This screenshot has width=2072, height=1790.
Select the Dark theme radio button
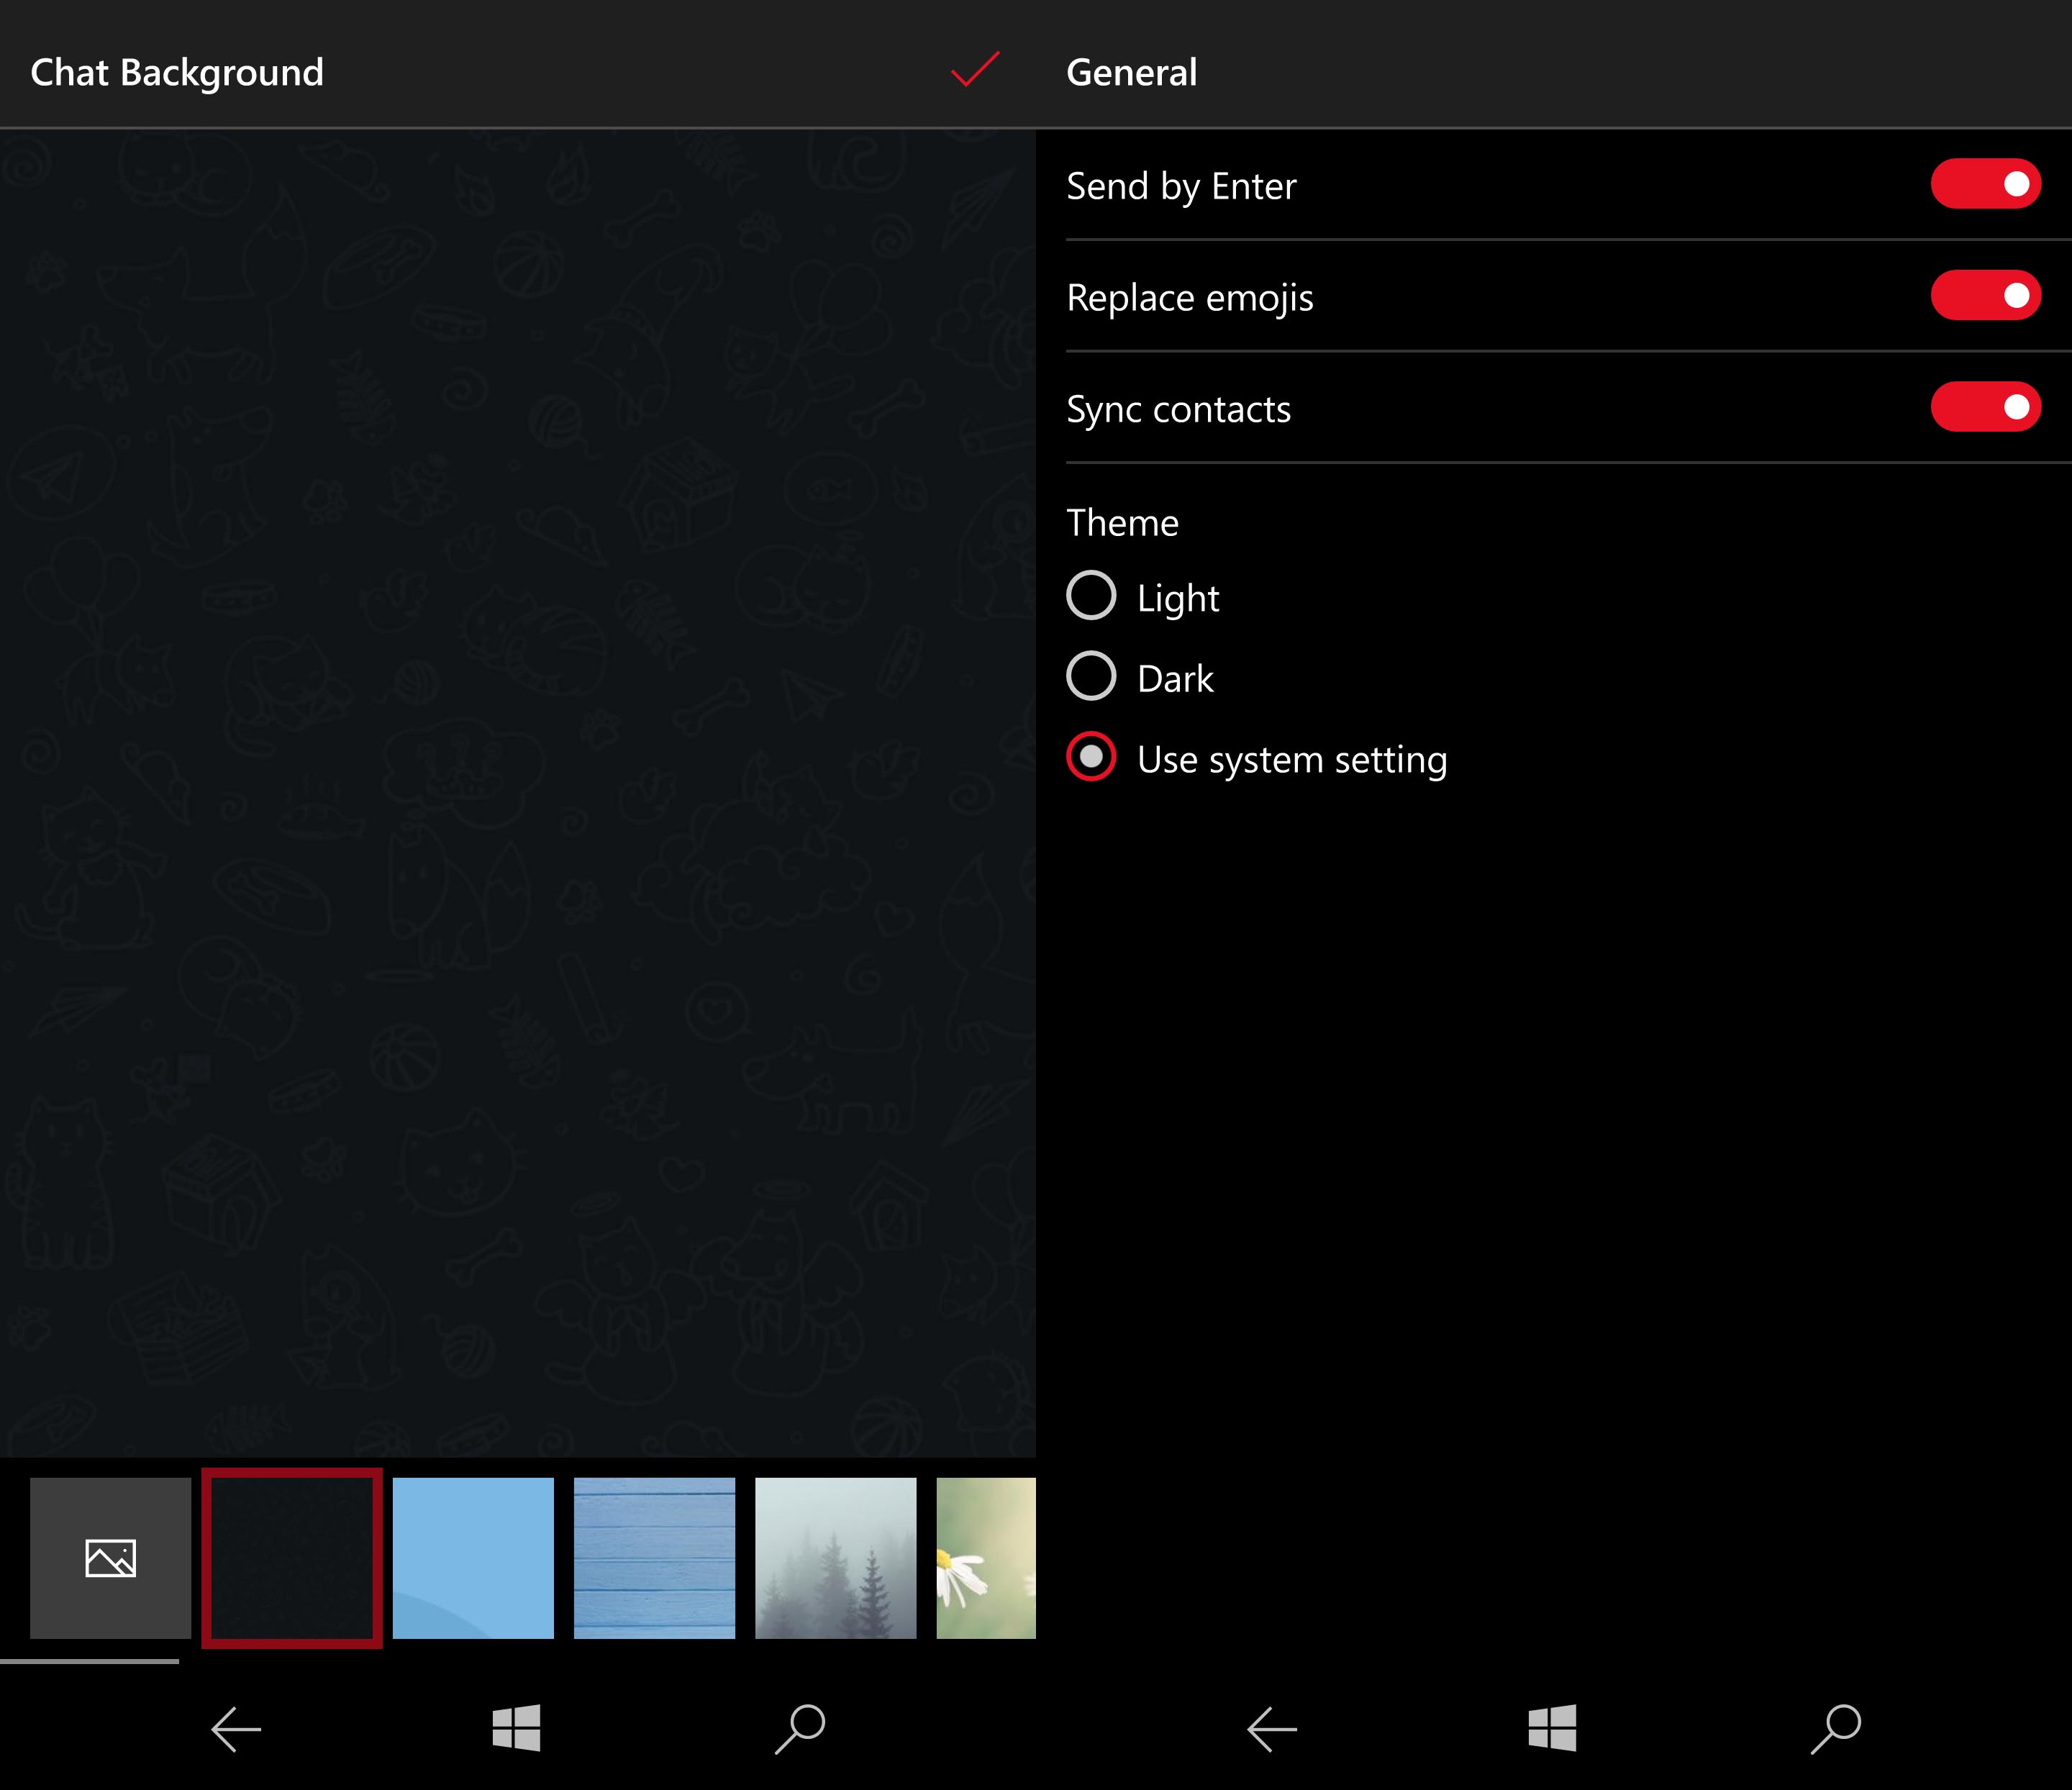coord(1091,676)
